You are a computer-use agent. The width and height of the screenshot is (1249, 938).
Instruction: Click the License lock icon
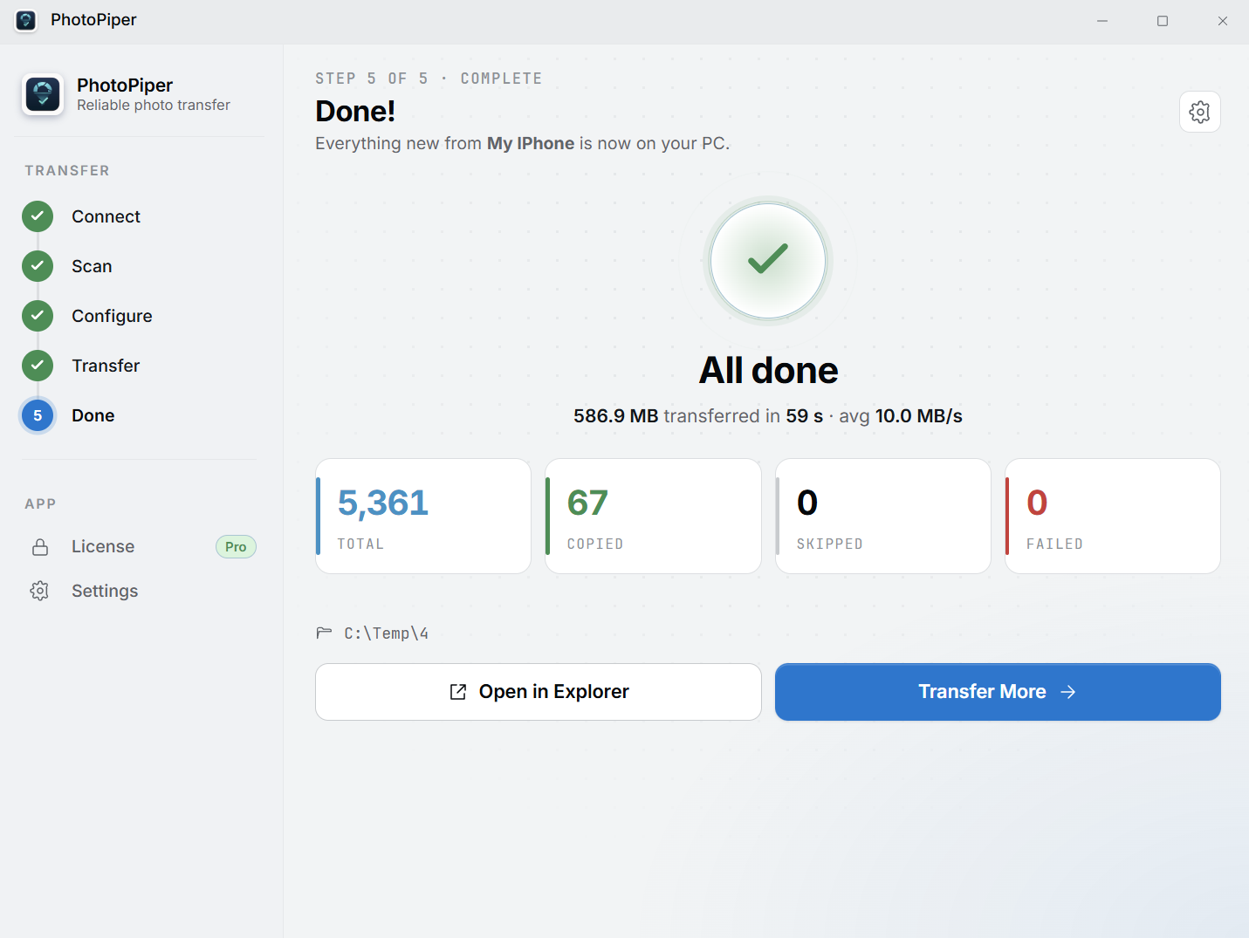click(x=40, y=547)
